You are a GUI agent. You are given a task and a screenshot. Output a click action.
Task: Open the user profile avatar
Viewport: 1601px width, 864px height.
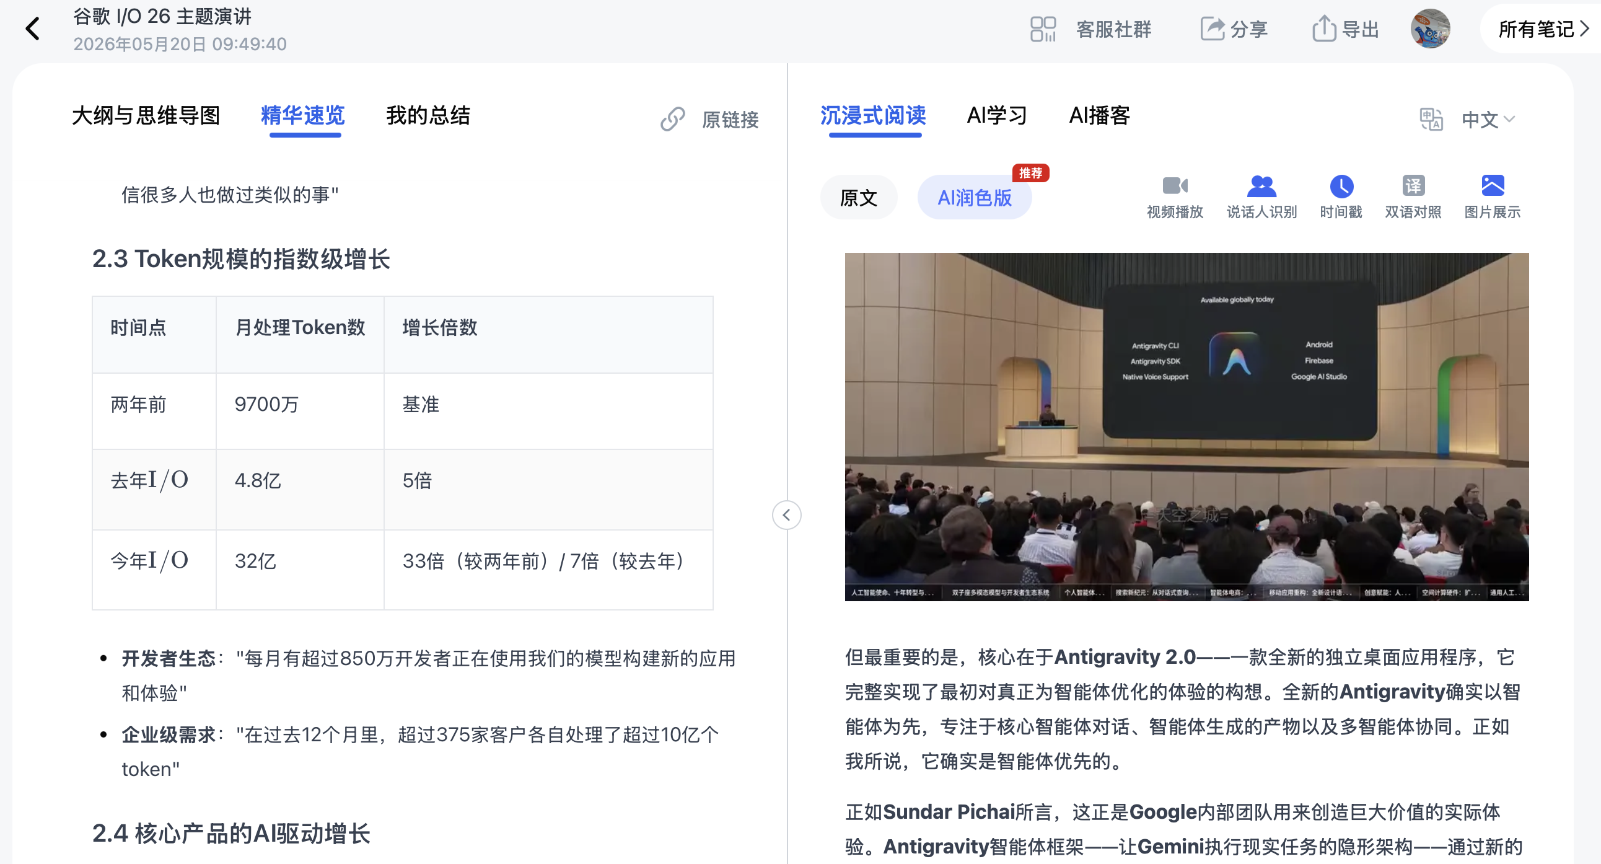pos(1430,29)
